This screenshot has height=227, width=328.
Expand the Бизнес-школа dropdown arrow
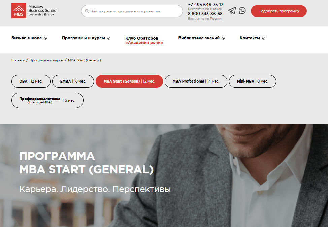pos(45,38)
